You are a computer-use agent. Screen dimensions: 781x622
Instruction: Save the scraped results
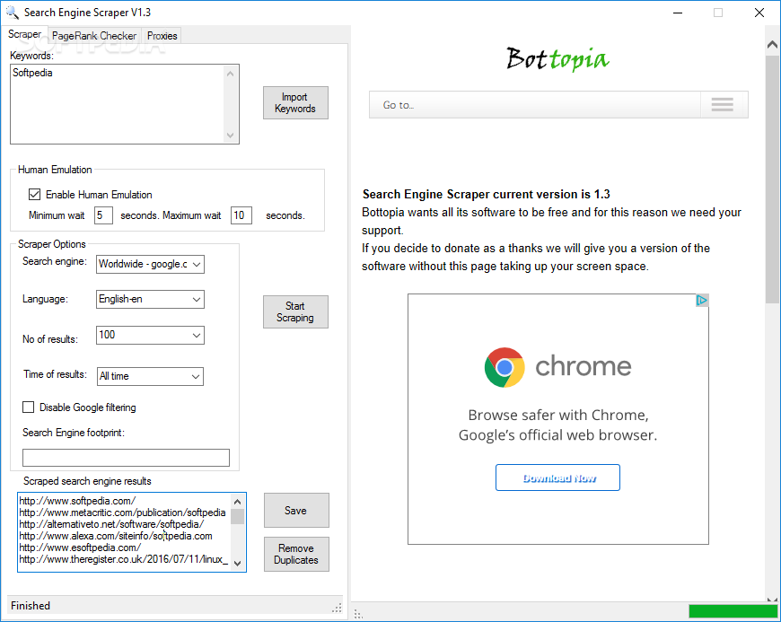tap(296, 511)
